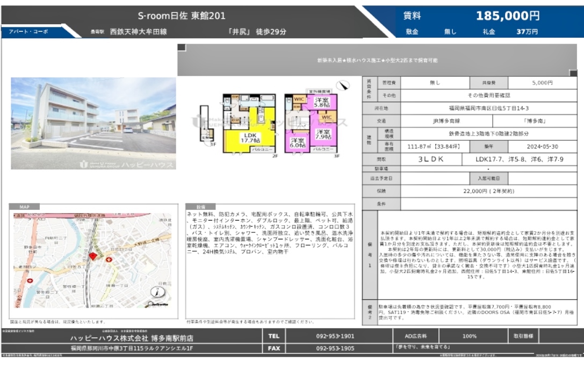This screenshot has width=584, height=369.
Task: Click map disclaimer 図面と現況が異なる場合は
Action: click(57, 321)
